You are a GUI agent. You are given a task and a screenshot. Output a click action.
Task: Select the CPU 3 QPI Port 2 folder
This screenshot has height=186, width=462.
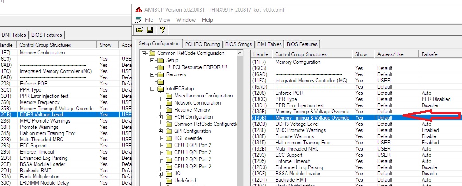click(189, 167)
